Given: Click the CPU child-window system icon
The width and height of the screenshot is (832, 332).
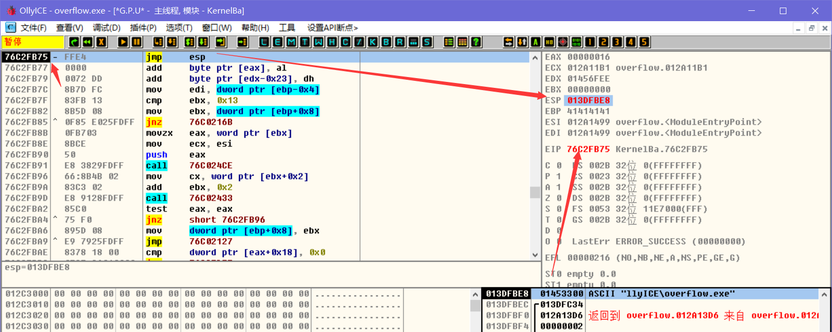Looking at the screenshot, I should click(x=11, y=28).
